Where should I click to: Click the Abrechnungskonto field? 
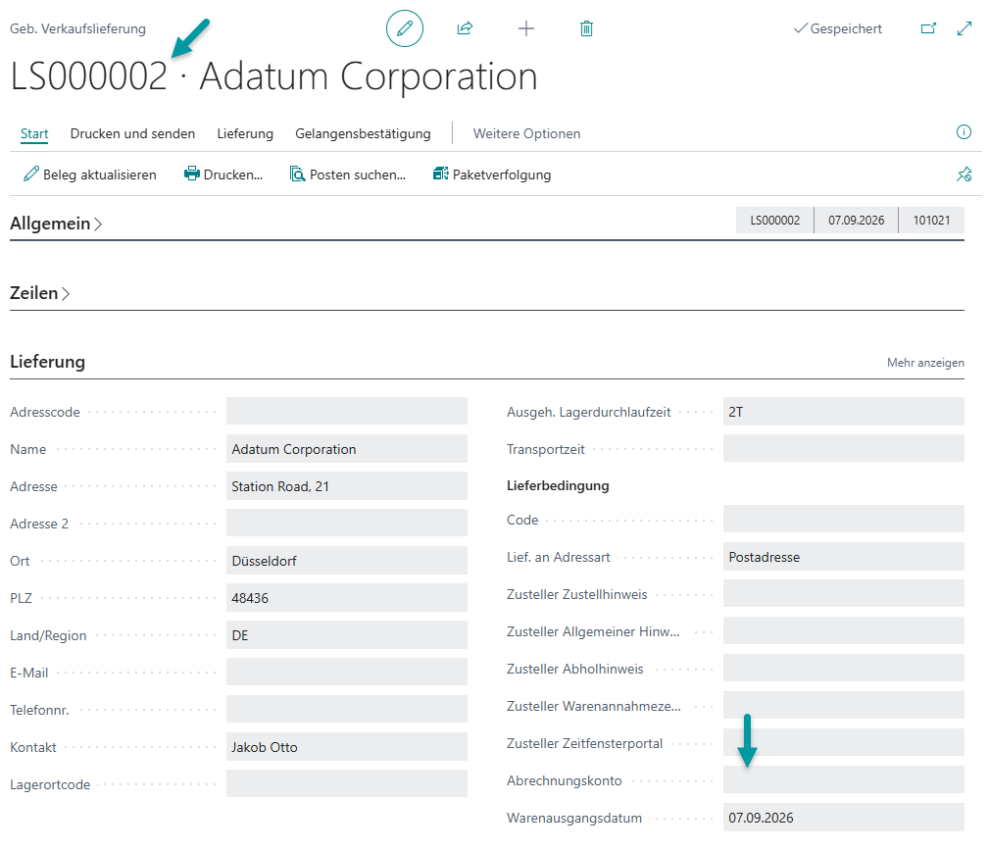844,779
